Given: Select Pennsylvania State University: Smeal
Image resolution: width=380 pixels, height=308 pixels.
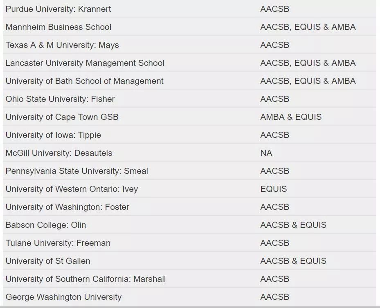Looking at the screenshot, I should point(77,171).
